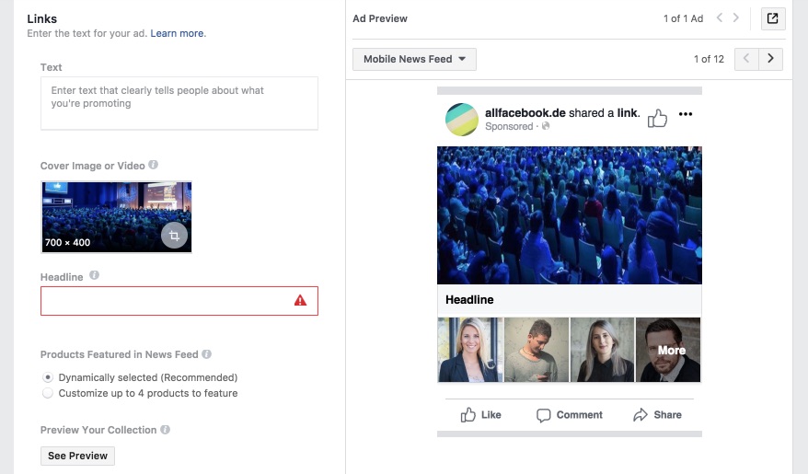The width and height of the screenshot is (808, 474).
Task: Click the large audience photo in ad preview
Action: point(570,215)
